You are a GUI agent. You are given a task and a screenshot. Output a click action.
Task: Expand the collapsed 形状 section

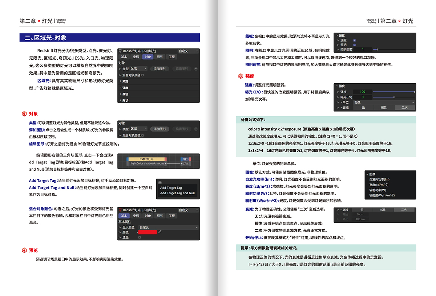click(x=125, y=100)
